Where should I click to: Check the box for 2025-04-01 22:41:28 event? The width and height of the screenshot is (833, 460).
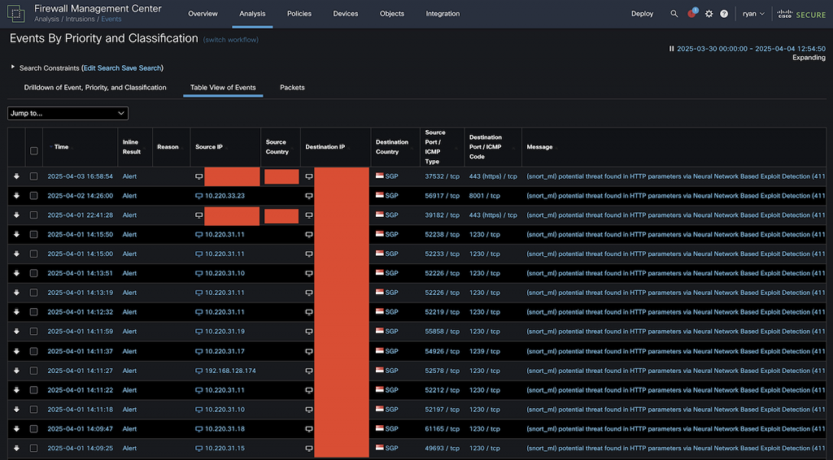pyautogui.click(x=33, y=215)
